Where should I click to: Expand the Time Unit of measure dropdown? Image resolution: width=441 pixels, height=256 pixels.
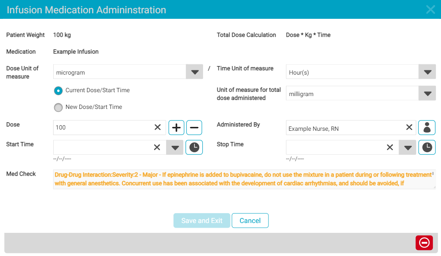(427, 72)
